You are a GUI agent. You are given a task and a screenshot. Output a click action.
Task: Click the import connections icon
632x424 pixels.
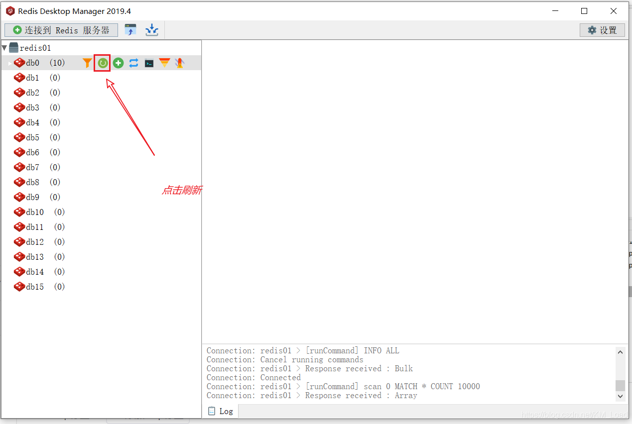130,30
